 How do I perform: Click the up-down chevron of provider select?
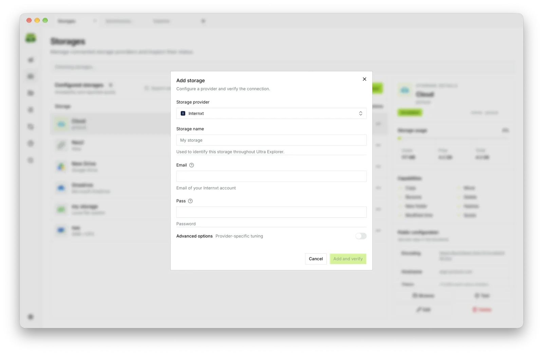(360, 113)
